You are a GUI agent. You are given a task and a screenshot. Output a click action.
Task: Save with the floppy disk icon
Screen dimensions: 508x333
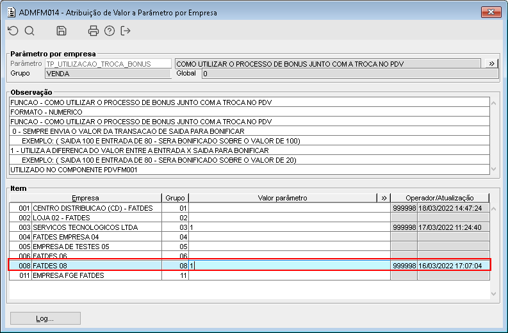tap(61, 31)
